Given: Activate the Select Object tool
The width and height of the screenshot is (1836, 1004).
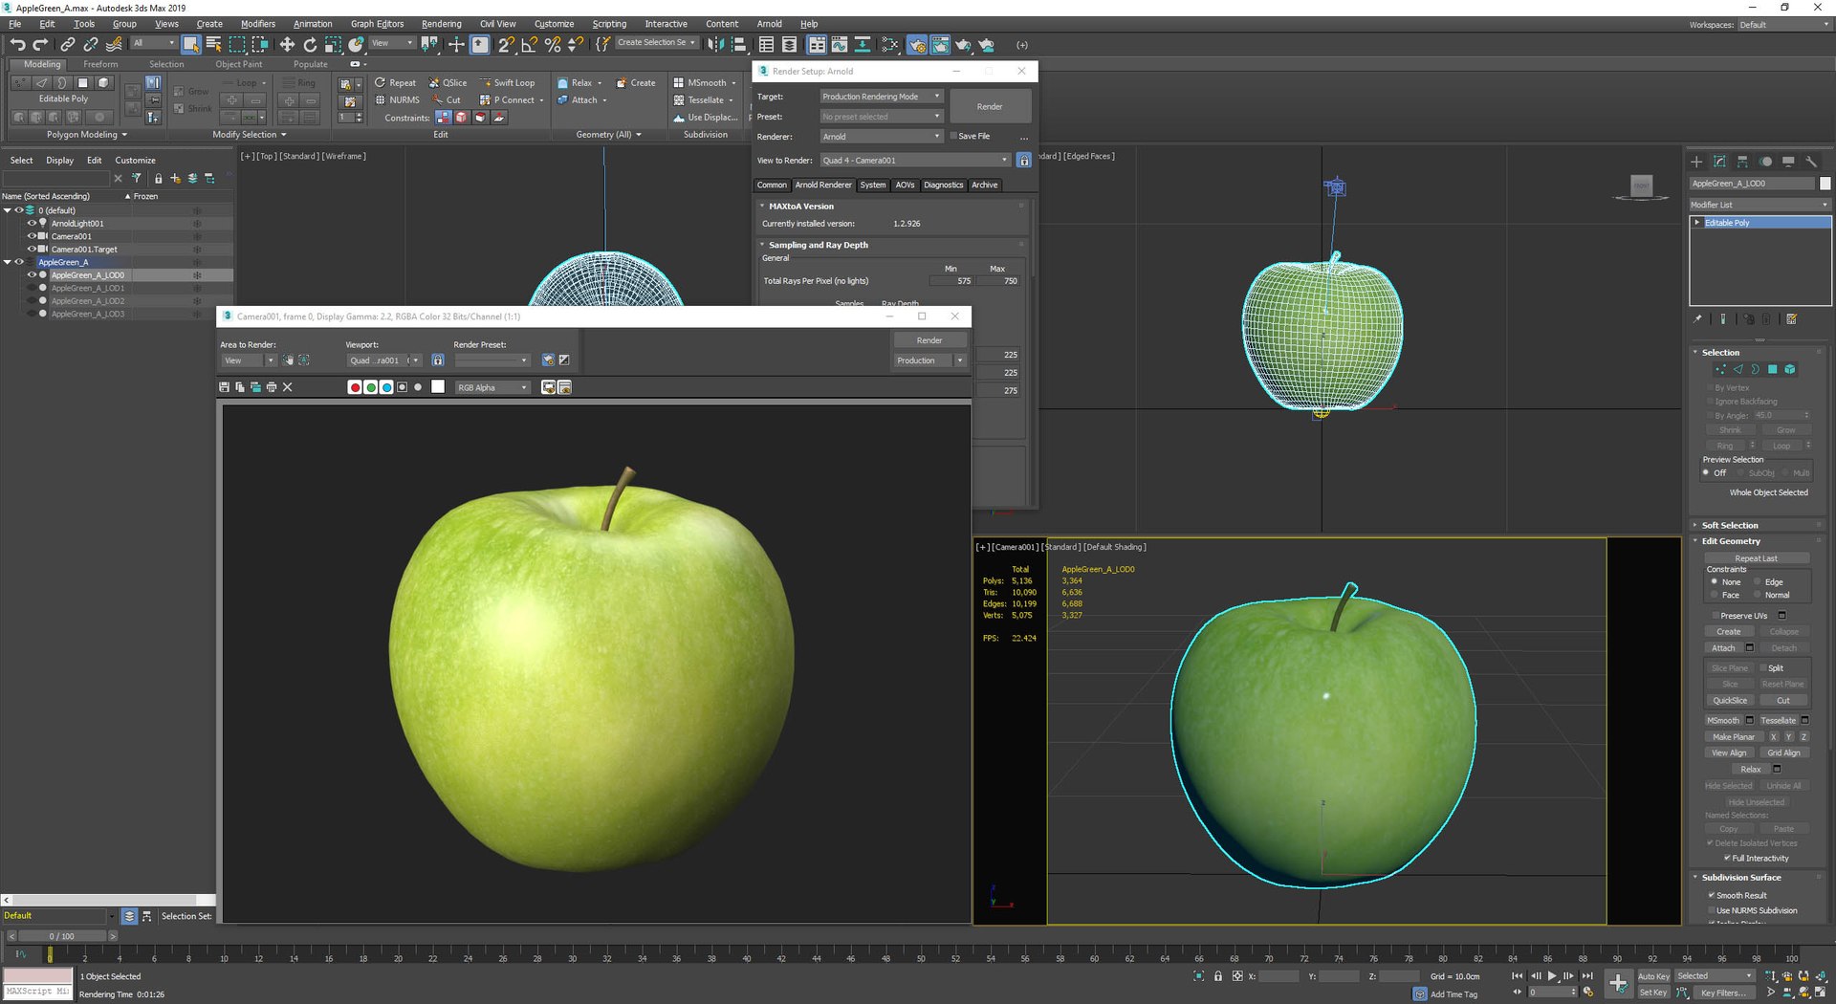Looking at the screenshot, I should tap(191, 44).
